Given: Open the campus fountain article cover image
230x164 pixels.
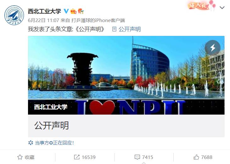Looking at the screenshot, I should pos(126,75).
